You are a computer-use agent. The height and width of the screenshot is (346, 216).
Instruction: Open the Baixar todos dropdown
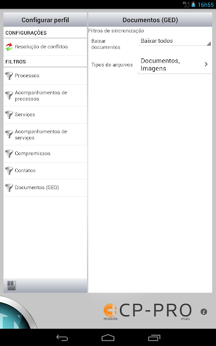point(174,41)
